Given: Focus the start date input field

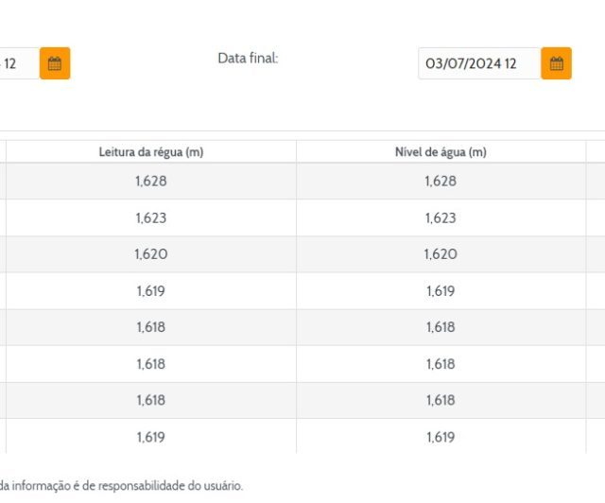Looking at the screenshot, I should 17,63.
